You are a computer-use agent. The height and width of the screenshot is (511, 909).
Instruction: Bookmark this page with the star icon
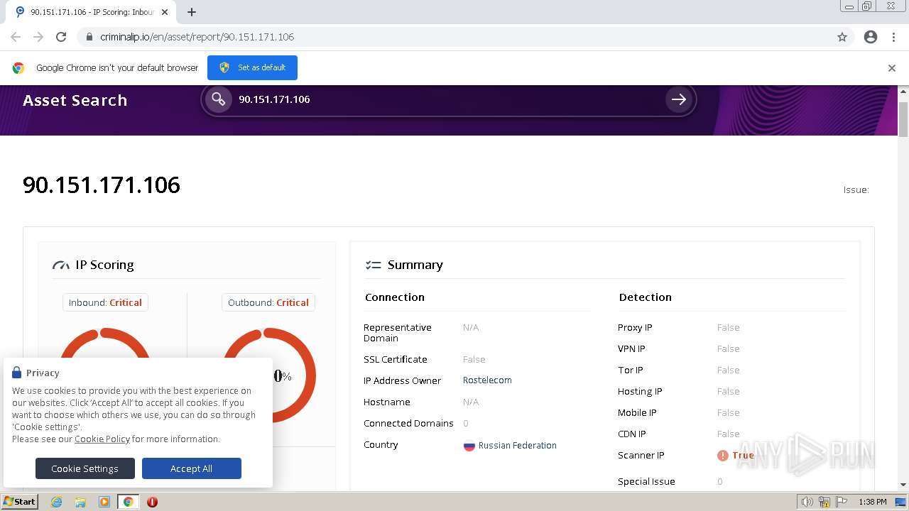point(842,37)
